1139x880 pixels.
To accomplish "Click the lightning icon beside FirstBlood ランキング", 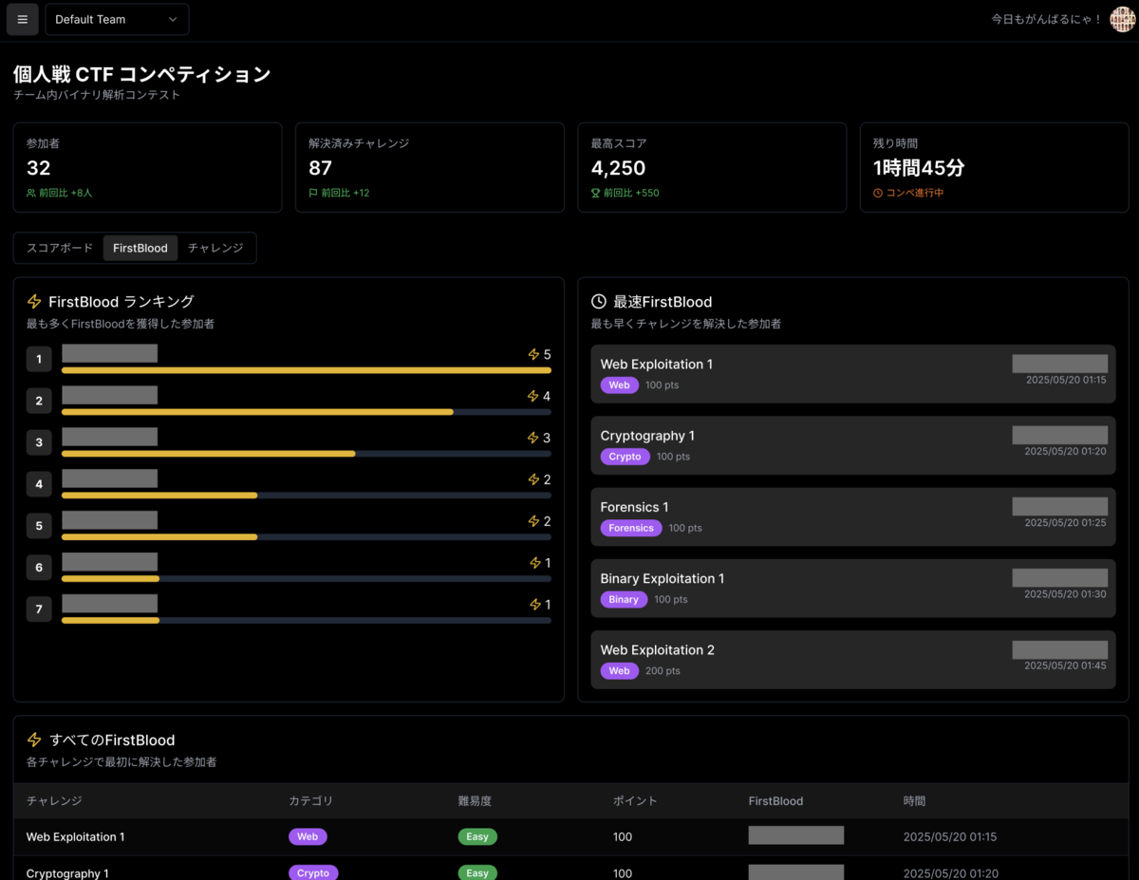I will [34, 301].
